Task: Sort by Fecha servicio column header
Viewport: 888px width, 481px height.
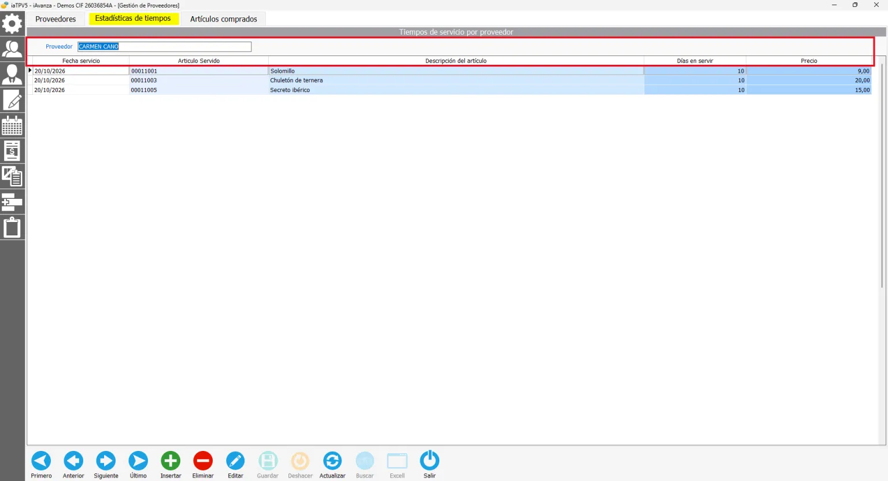Action: click(81, 61)
